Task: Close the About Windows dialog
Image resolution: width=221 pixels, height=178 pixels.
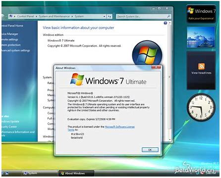Action: coord(156,67)
